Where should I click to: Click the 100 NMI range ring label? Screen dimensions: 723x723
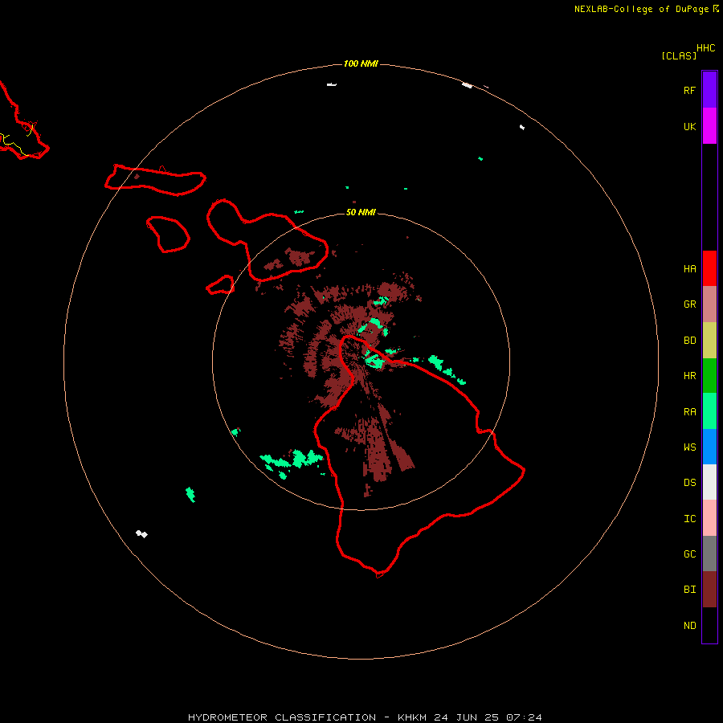[x=361, y=63]
